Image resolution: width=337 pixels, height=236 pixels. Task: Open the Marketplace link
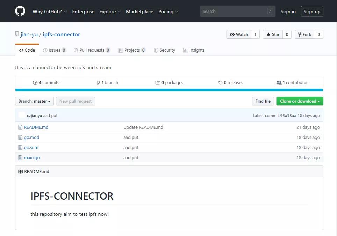click(x=139, y=12)
